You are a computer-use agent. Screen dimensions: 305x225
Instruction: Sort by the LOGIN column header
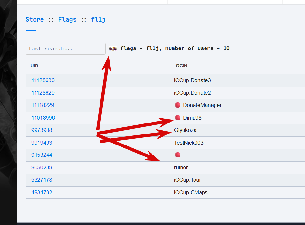click(180, 66)
